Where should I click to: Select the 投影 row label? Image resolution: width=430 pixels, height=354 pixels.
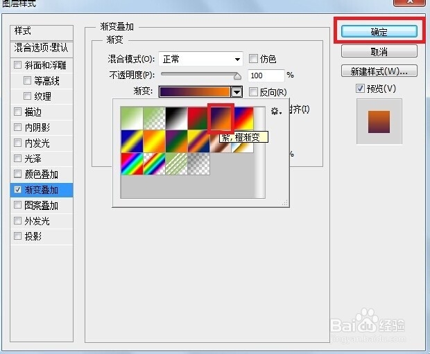pyautogui.click(x=33, y=236)
